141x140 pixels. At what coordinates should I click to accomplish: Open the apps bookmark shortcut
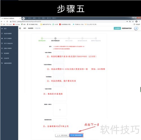3,25
